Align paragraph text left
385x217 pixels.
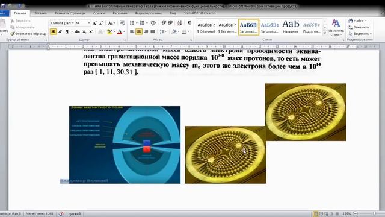pyautogui.click(x=132, y=31)
